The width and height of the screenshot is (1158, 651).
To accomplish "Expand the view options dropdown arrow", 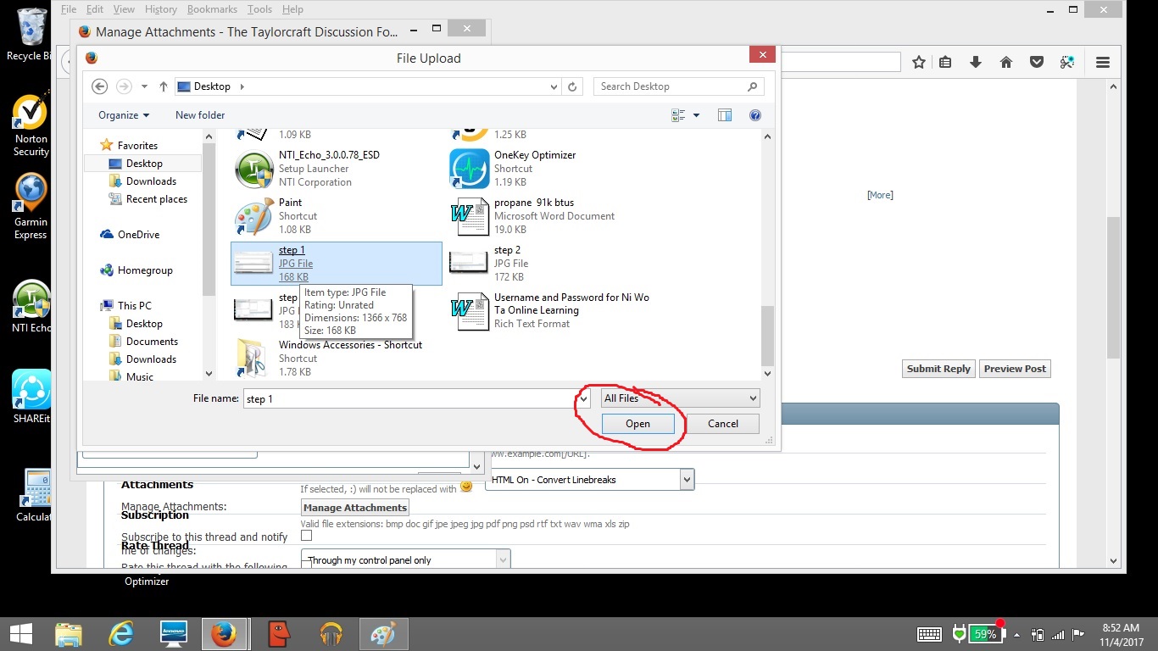I will (x=697, y=115).
